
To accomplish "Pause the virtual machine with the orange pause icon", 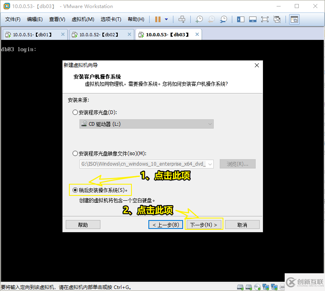I will pos(158,19).
